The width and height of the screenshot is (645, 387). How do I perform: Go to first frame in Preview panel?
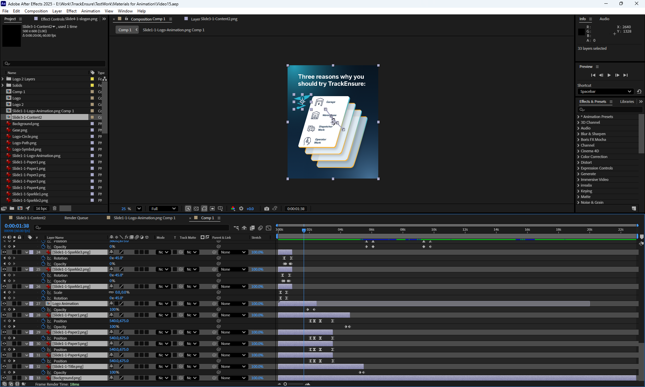[593, 75]
